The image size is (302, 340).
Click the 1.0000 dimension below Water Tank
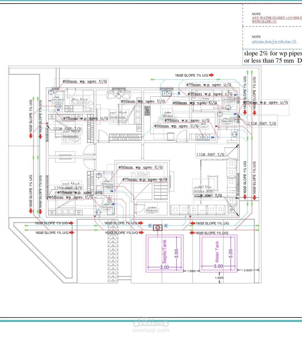click(219, 278)
